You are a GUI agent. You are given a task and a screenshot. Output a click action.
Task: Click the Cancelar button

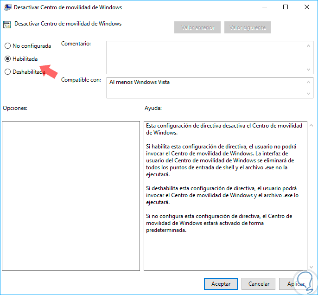[x=259, y=284]
